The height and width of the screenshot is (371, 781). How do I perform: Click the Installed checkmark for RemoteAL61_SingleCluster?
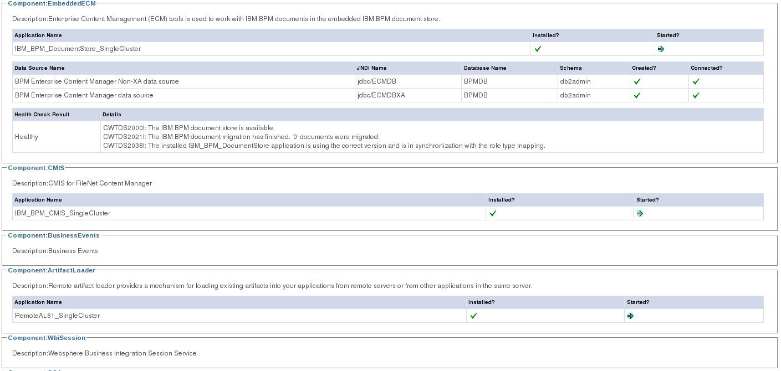(473, 316)
